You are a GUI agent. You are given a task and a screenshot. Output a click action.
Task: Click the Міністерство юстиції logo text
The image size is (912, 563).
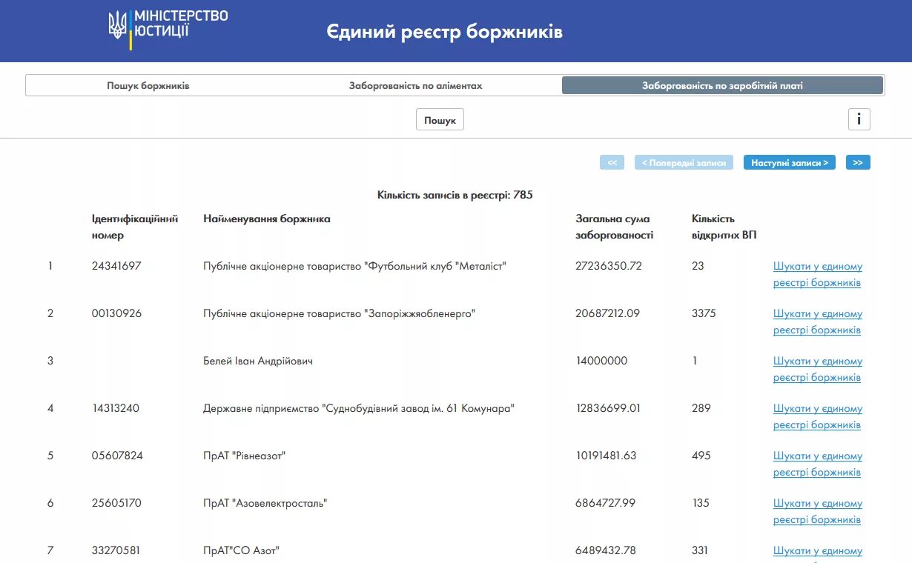coord(181,23)
